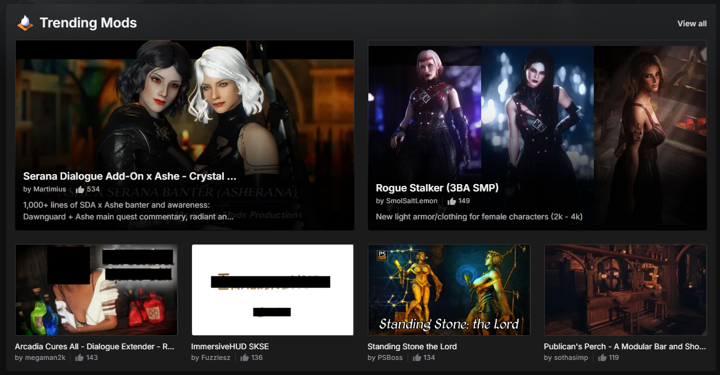Screen dimensions: 720x375
Task: Open Arcadia Cures All - Dialogue Extender title
Action: [95, 346]
